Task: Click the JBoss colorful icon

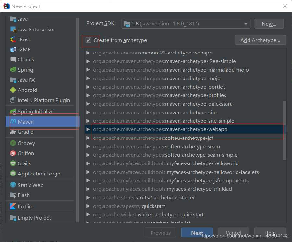Action: click(x=13, y=39)
